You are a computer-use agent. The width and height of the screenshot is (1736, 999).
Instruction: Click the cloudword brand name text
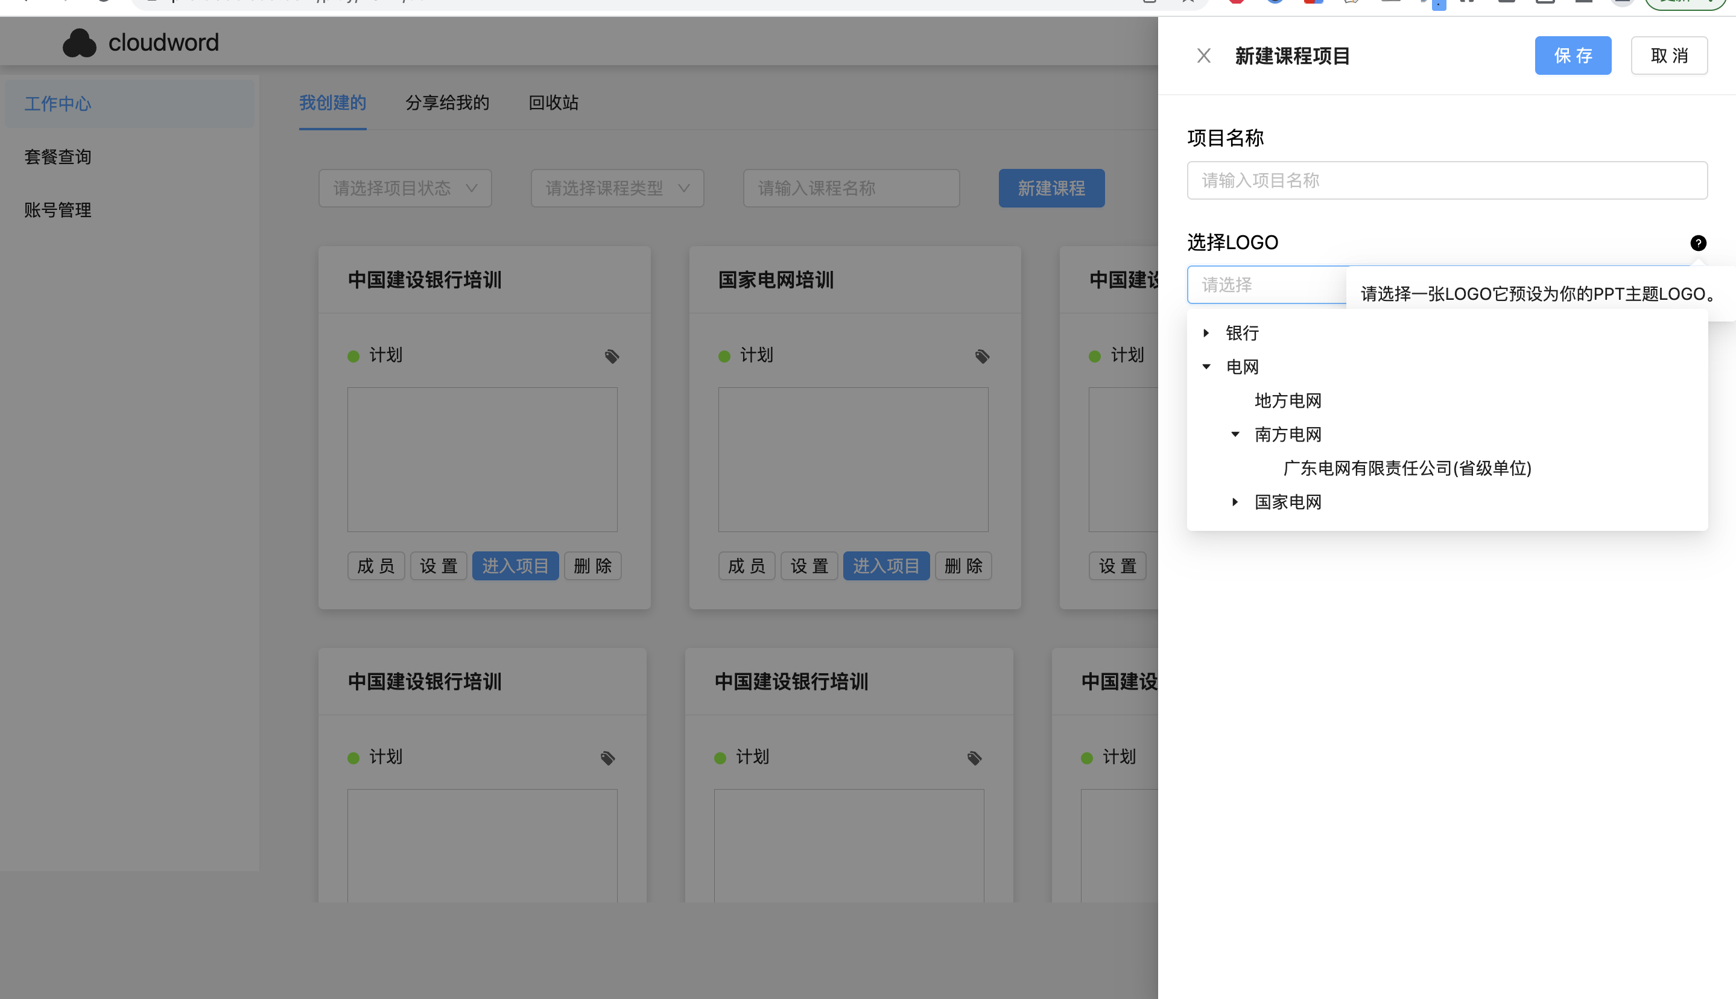pos(163,43)
